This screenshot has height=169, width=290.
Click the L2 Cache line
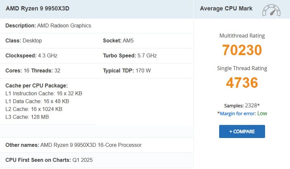(x=34, y=109)
